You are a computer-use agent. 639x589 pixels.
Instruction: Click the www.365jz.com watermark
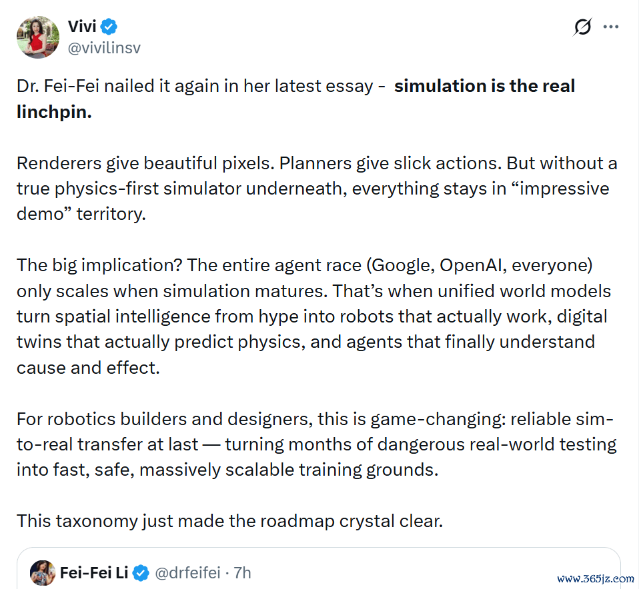coord(596,578)
